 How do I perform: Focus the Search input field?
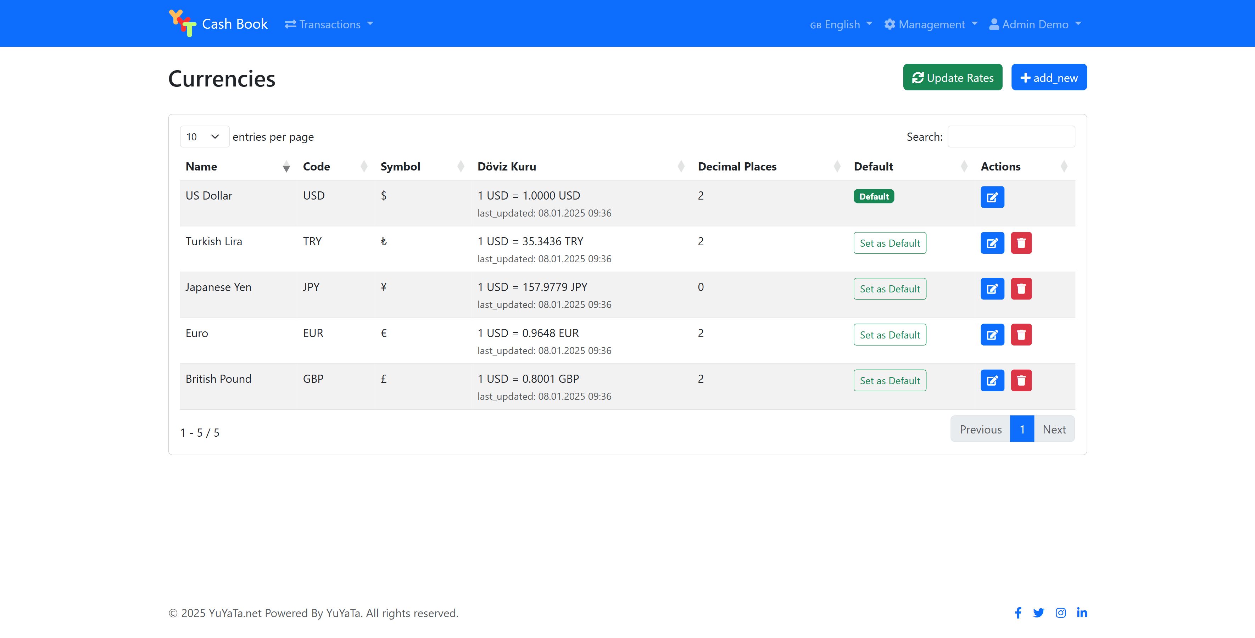click(x=1011, y=137)
